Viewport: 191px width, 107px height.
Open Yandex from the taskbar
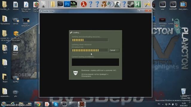pyautogui.click(x=47, y=104)
